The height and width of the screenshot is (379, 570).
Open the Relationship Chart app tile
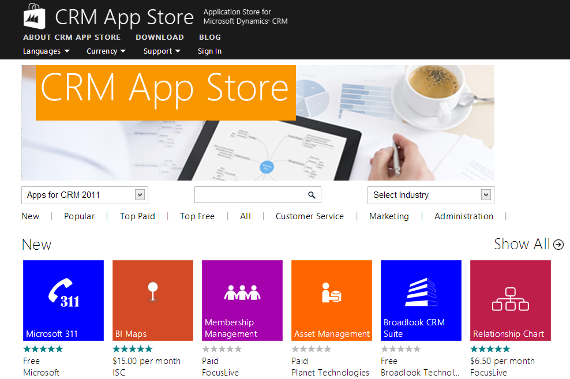pos(511,300)
